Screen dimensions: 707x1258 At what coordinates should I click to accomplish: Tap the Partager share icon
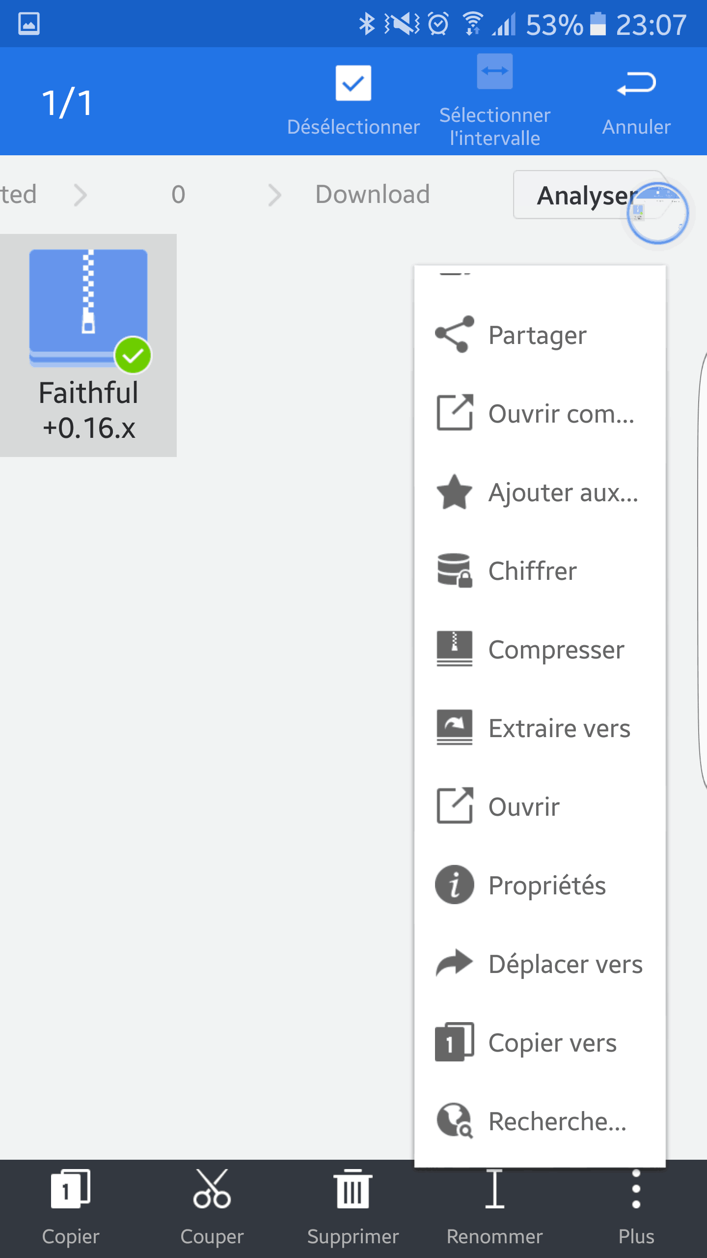(x=455, y=335)
